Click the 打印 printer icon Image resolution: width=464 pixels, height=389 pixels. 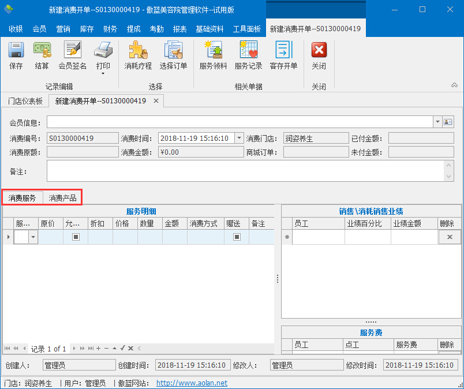103,50
